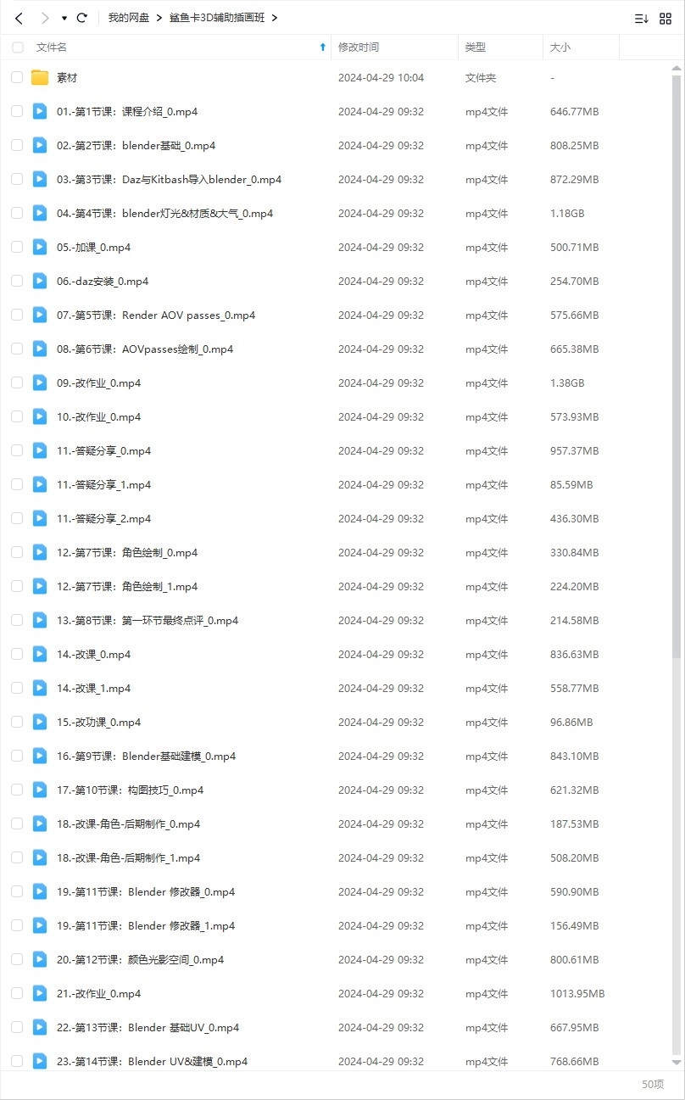Click the mp4 icon of 15.-改功课_0.mp4
The image size is (685, 1100).
click(40, 722)
